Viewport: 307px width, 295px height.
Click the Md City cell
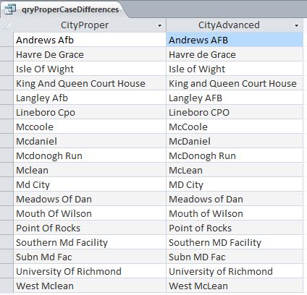(90, 184)
